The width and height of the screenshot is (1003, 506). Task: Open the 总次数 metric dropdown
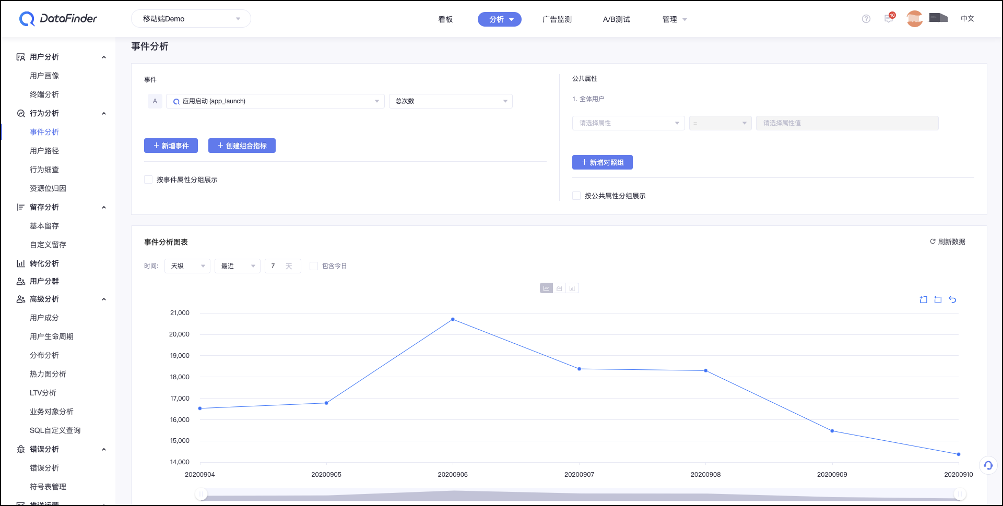pyautogui.click(x=451, y=101)
